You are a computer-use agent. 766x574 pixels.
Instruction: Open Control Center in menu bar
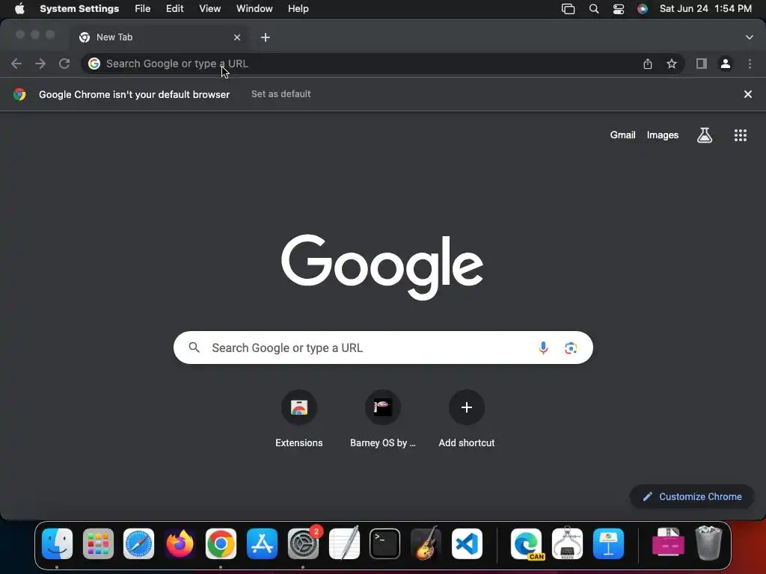[618, 9]
